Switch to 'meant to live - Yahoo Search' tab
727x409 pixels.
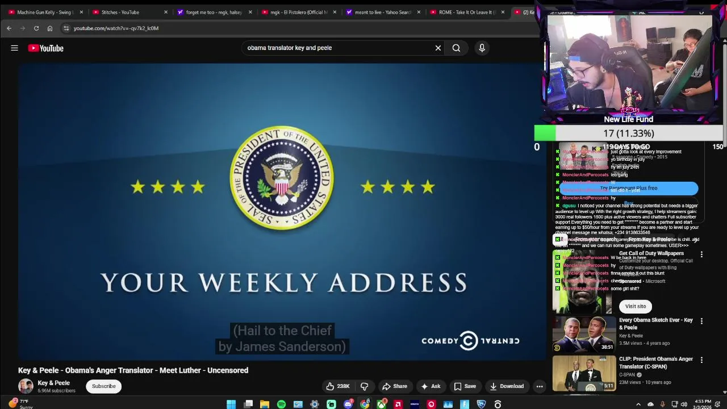(x=383, y=12)
